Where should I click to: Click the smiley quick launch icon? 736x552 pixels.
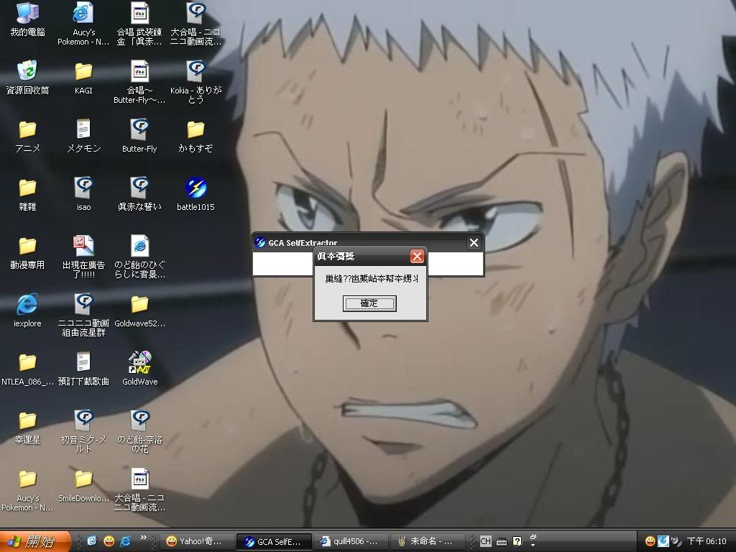point(109,541)
